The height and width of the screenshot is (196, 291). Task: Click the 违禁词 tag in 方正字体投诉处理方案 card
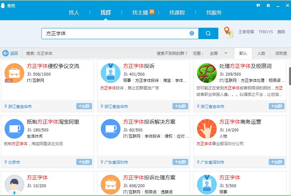(x=167, y=192)
